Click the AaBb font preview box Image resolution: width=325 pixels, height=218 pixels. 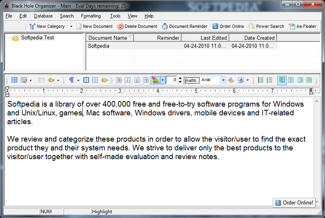pyautogui.click(x=192, y=80)
